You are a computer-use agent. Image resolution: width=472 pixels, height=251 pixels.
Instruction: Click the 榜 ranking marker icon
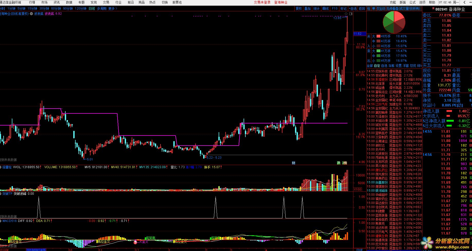click(x=345, y=163)
